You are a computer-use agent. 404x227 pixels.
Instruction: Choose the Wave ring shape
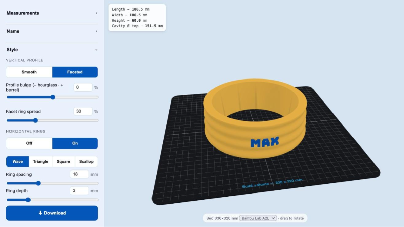coord(18,162)
